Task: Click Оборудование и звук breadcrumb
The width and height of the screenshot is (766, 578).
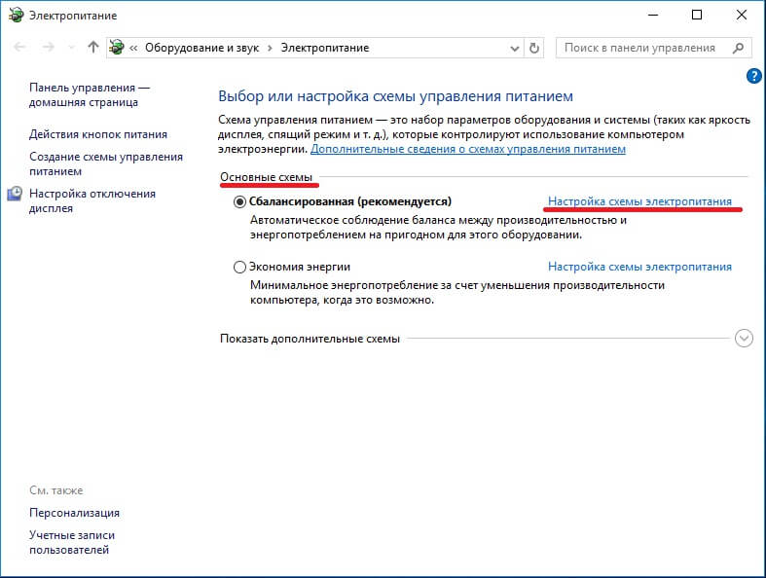Action: (x=207, y=47)
